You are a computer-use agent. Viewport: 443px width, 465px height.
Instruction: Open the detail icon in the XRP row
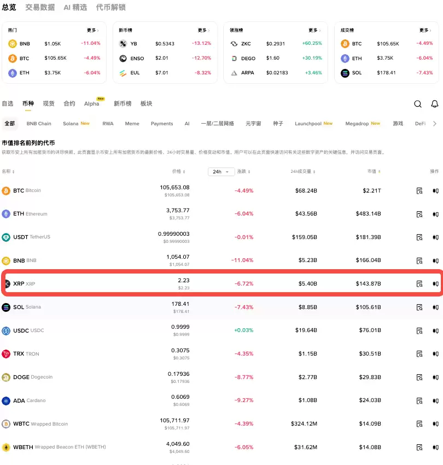coord(419,284)
